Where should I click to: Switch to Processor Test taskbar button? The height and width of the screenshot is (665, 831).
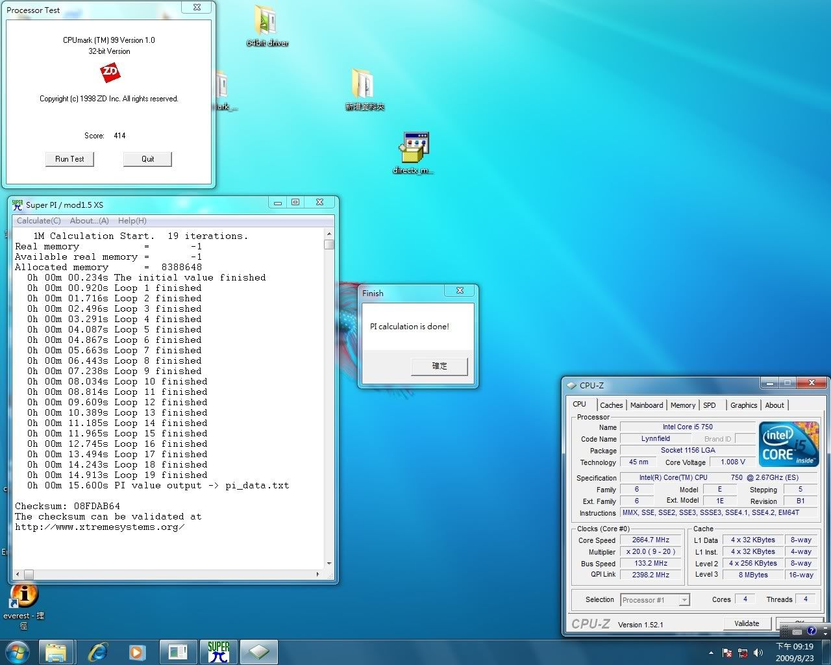point(178,652)
